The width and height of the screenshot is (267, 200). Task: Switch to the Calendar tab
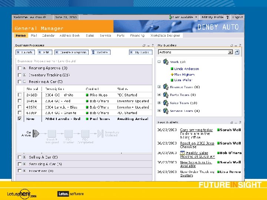pyautogui.click(x=48, y=36)
